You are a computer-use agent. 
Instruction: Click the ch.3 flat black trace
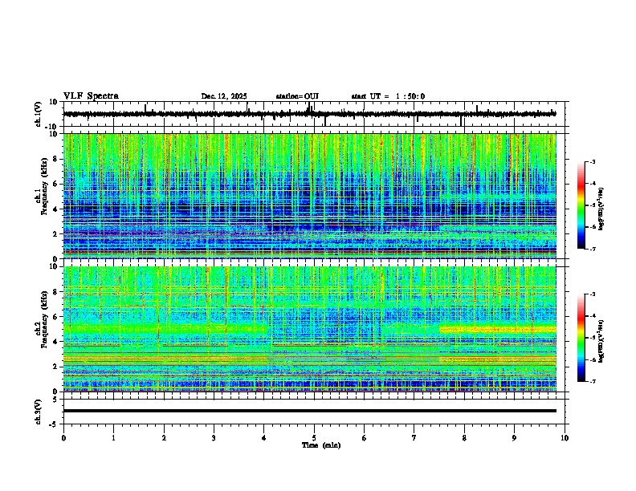309,411
